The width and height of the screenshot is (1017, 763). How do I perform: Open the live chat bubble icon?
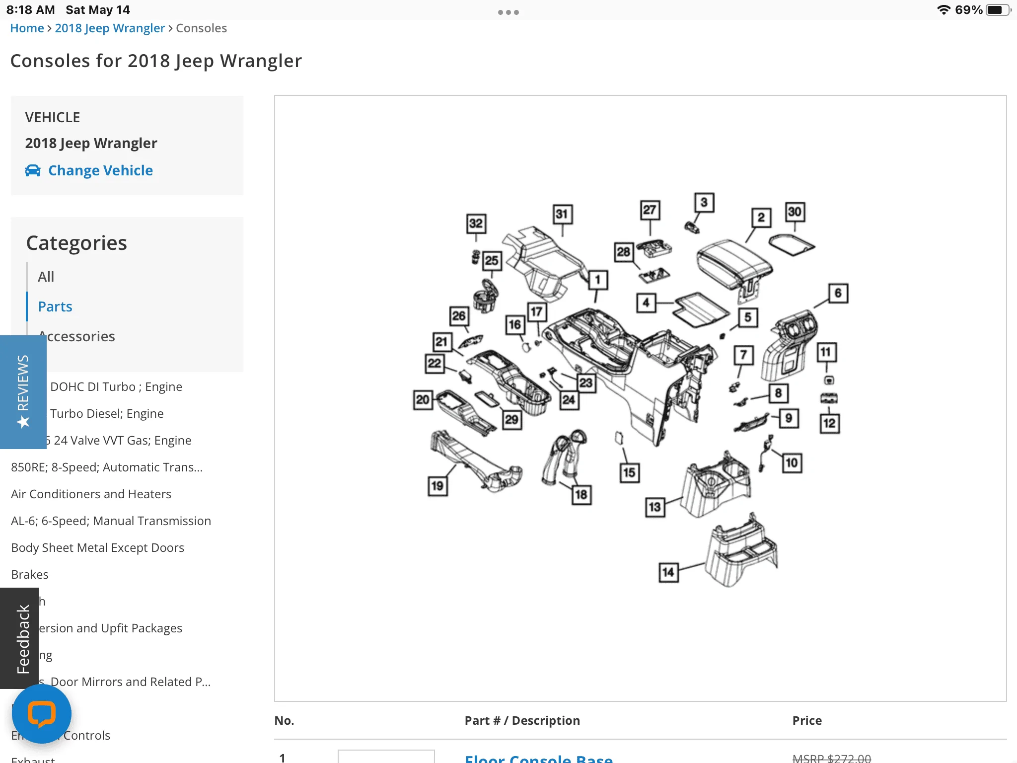tap(42, 713)
